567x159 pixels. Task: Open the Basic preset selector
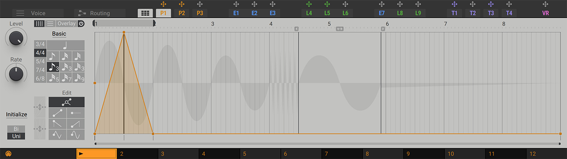59,34
